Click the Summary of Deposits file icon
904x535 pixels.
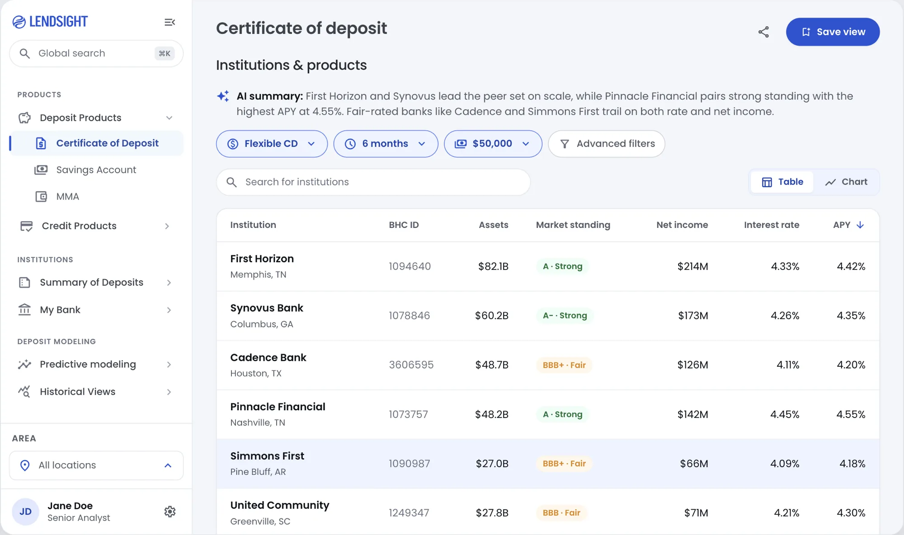point(24,283)
